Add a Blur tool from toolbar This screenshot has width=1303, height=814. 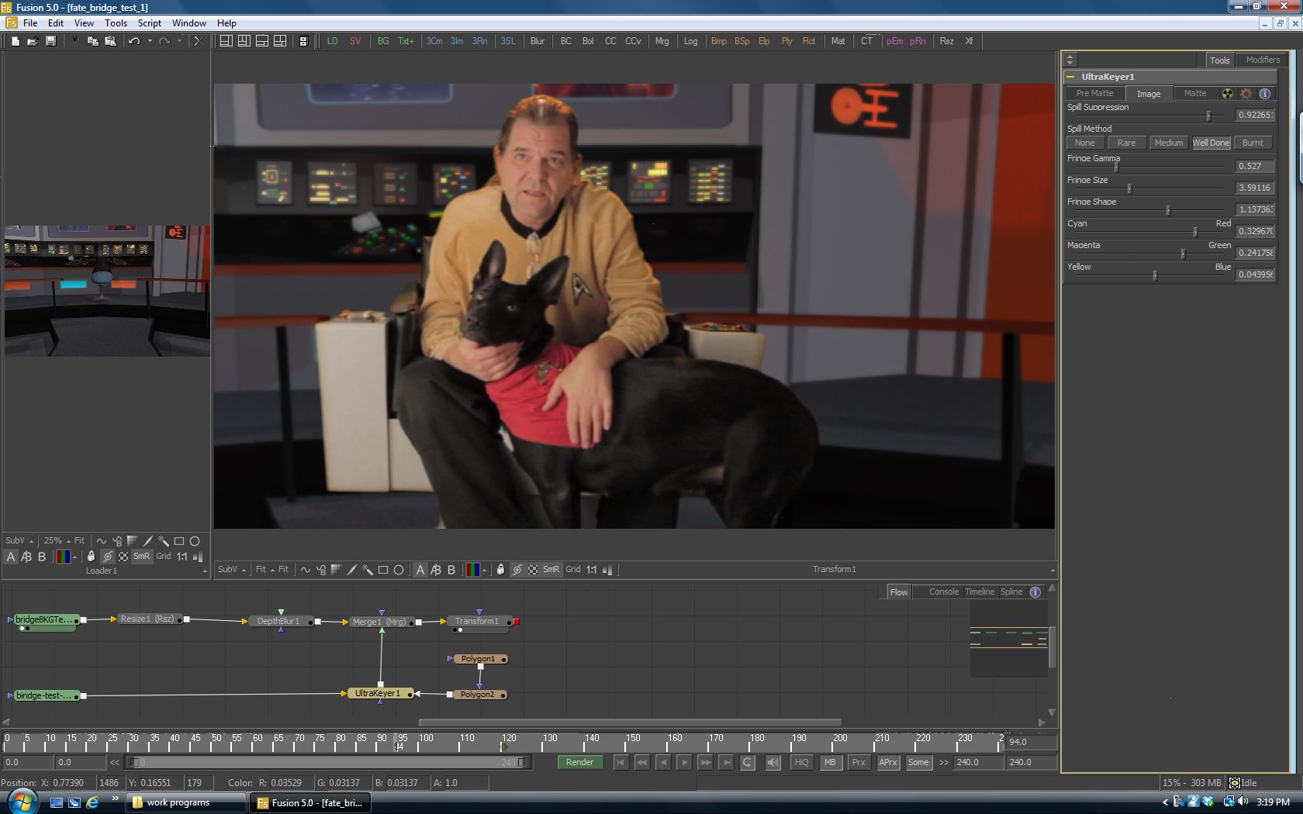click(x=537, y=41)
